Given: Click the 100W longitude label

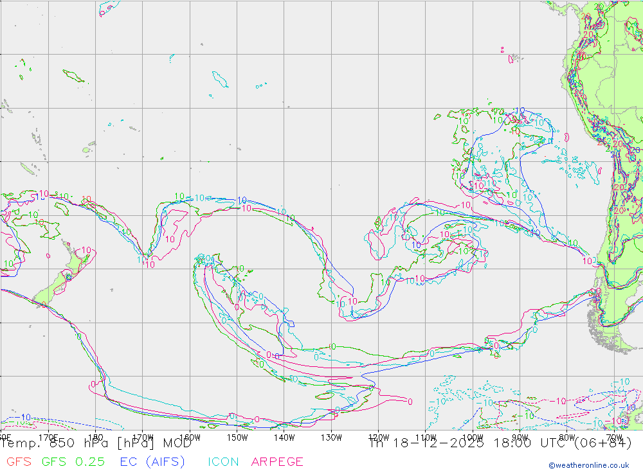Looking at the screenshot, I should click(473, 438).
